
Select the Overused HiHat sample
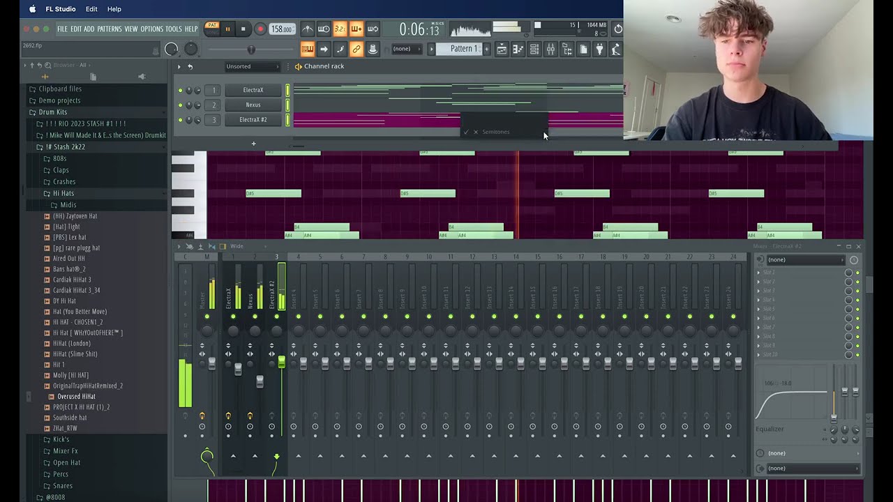tap(76, 397)
